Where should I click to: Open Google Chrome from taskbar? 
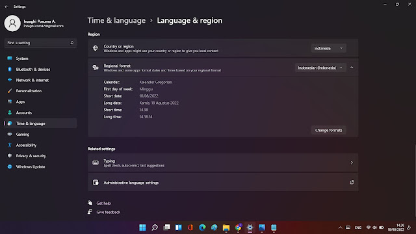tap(238, 227)
